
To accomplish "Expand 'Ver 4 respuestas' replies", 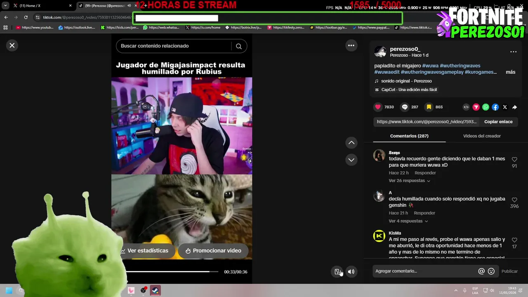I will tap(408, 221).
